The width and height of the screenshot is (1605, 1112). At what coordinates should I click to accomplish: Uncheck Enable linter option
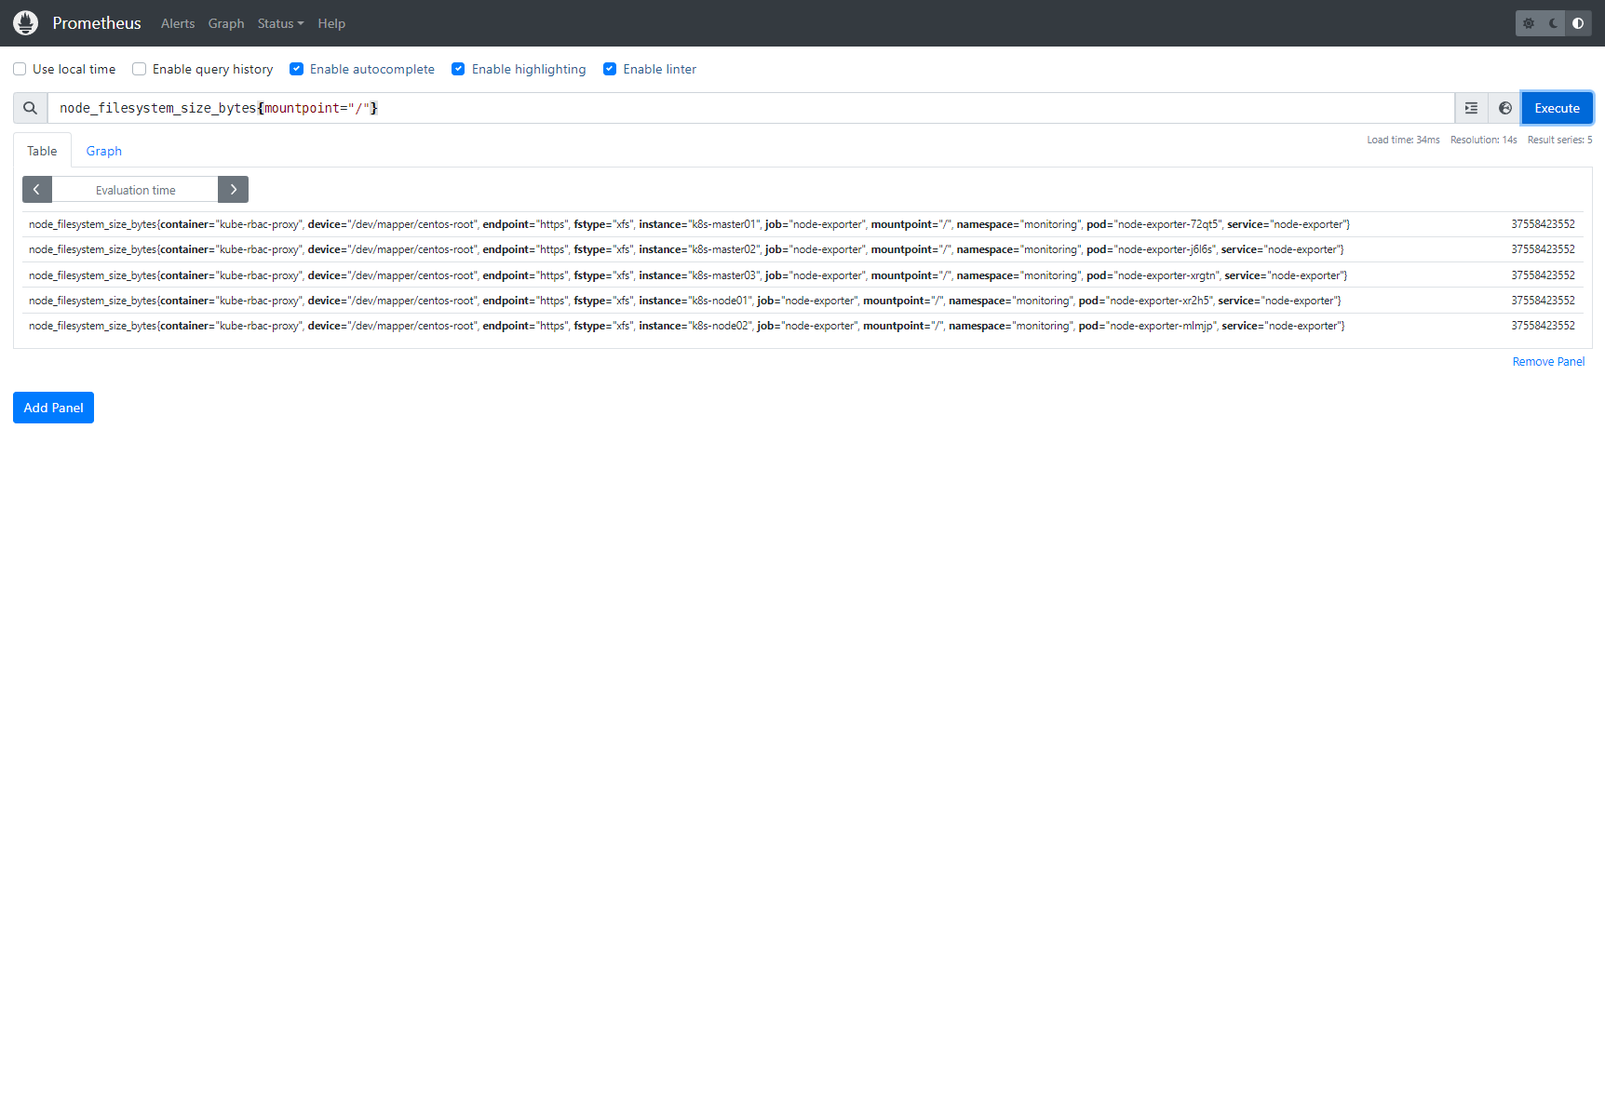click(610, 69)
